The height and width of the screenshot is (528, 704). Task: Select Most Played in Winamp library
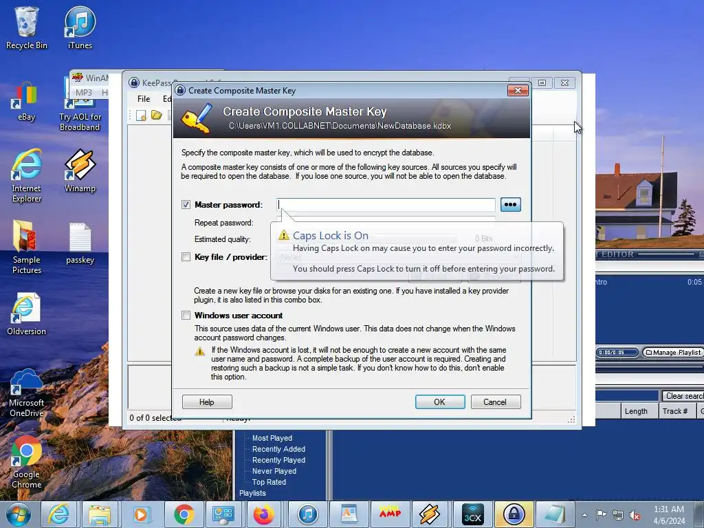[x=272, y=438]
